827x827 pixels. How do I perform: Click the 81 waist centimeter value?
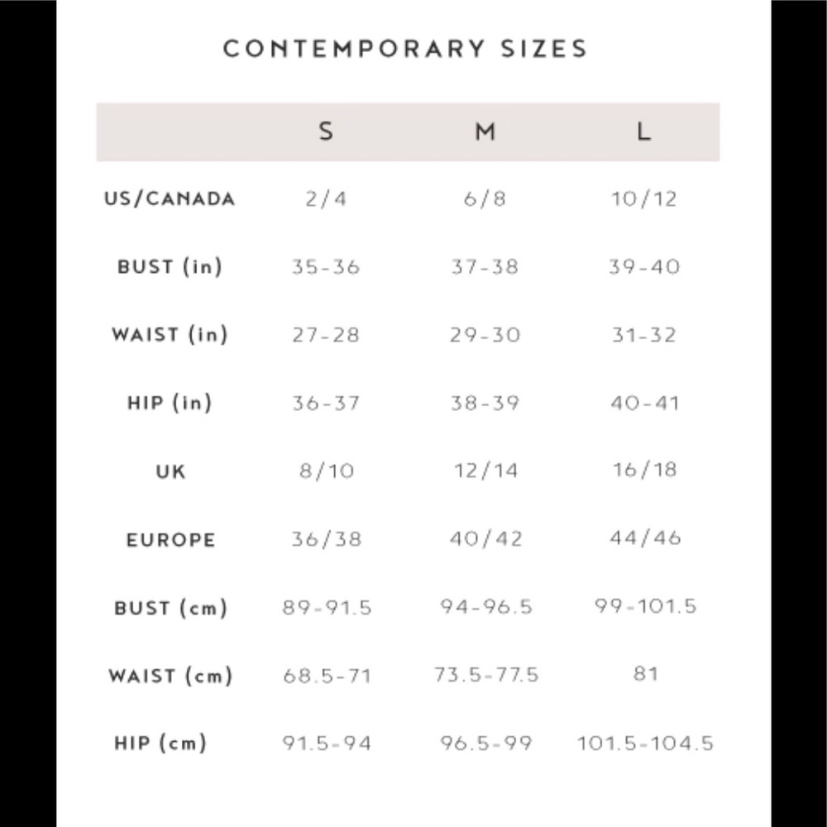point(646,674)
